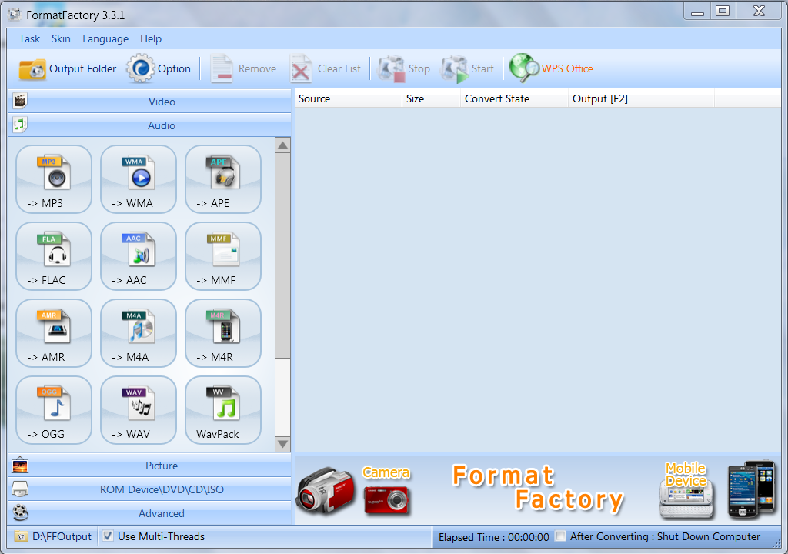Click the Source column header

point(349,98)
